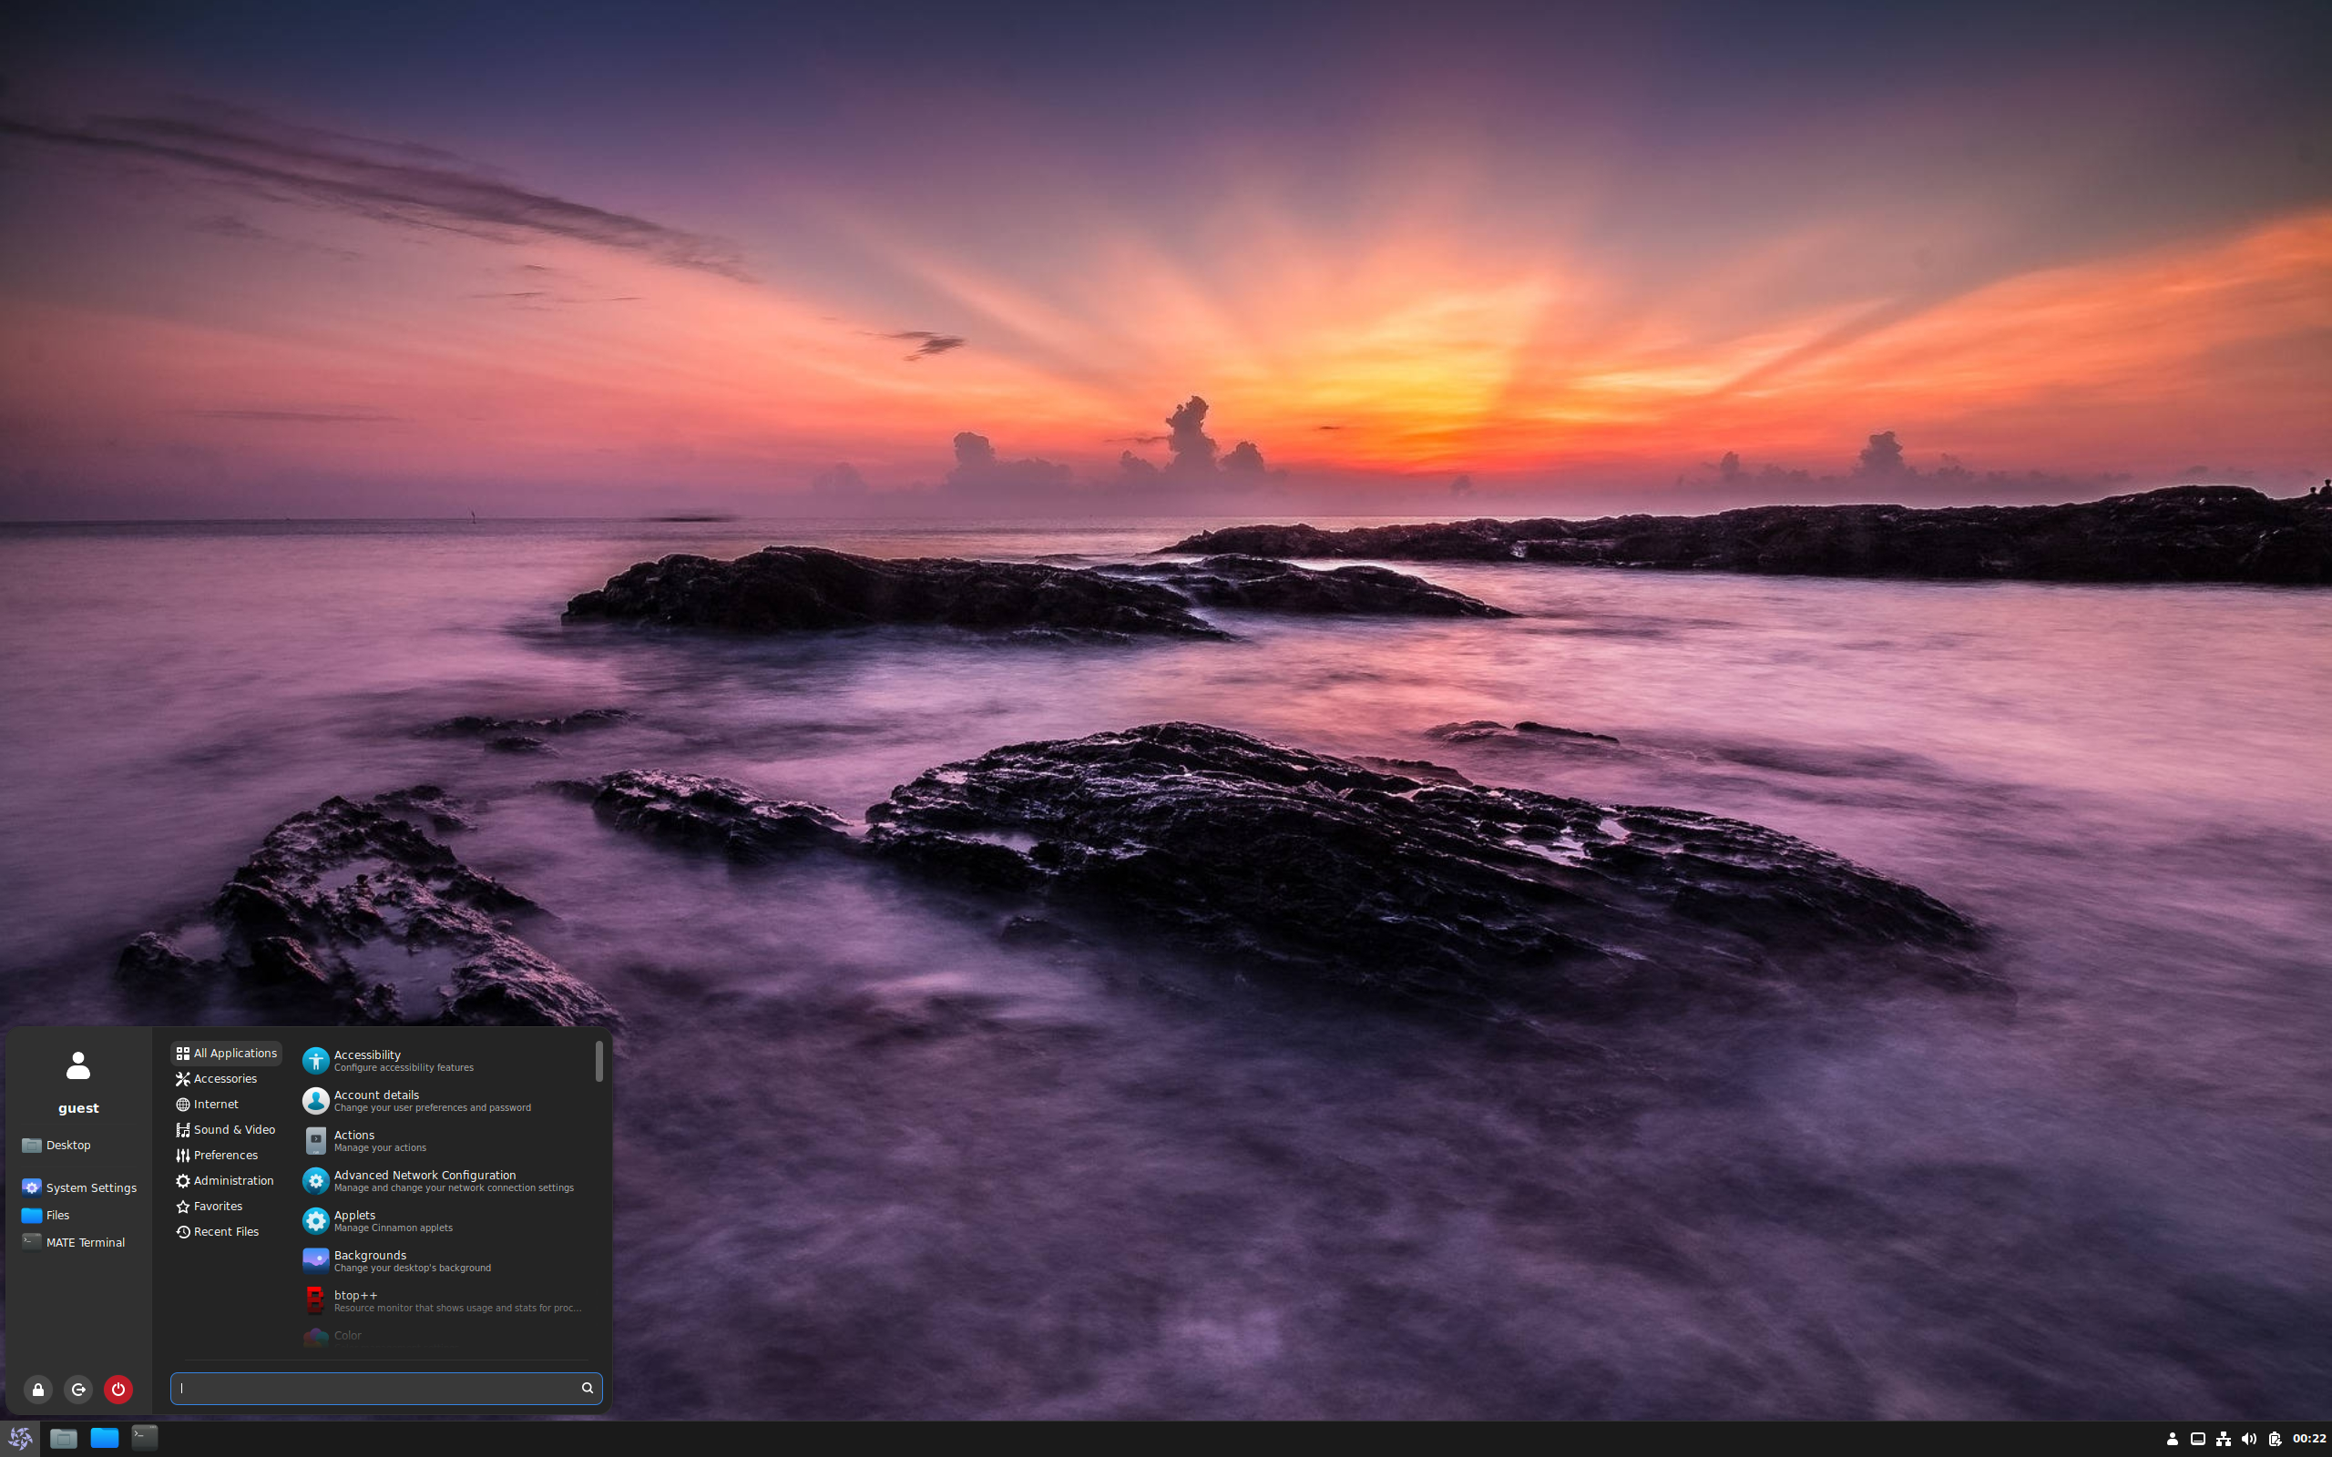Click the application list scrollbar
This screenshot has height=1457, width=2332.
point(598,1061)
